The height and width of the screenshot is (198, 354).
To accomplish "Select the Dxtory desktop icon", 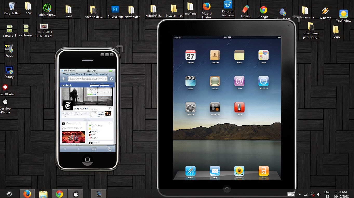I will point(9,72).
